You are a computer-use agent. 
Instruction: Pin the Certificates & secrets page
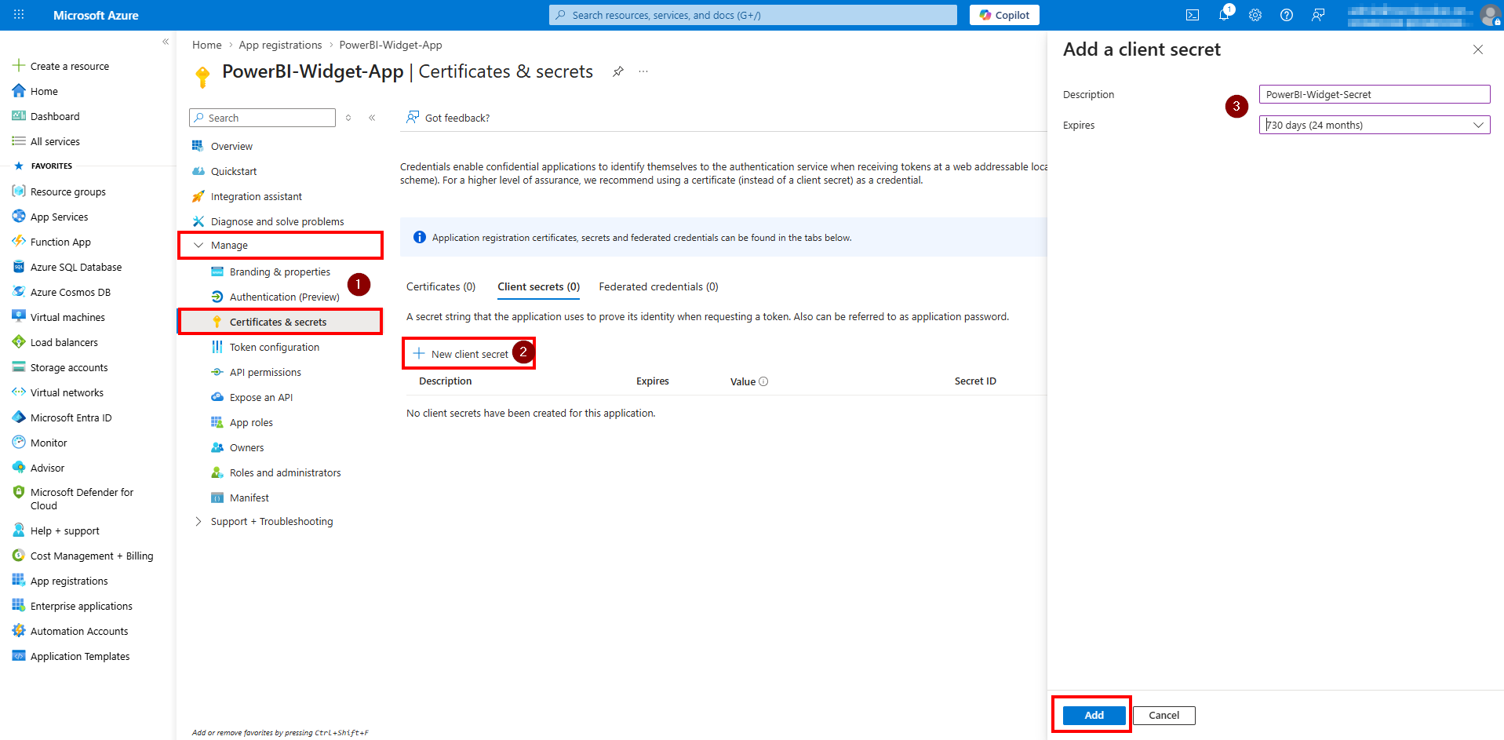(x=618, y=71)
